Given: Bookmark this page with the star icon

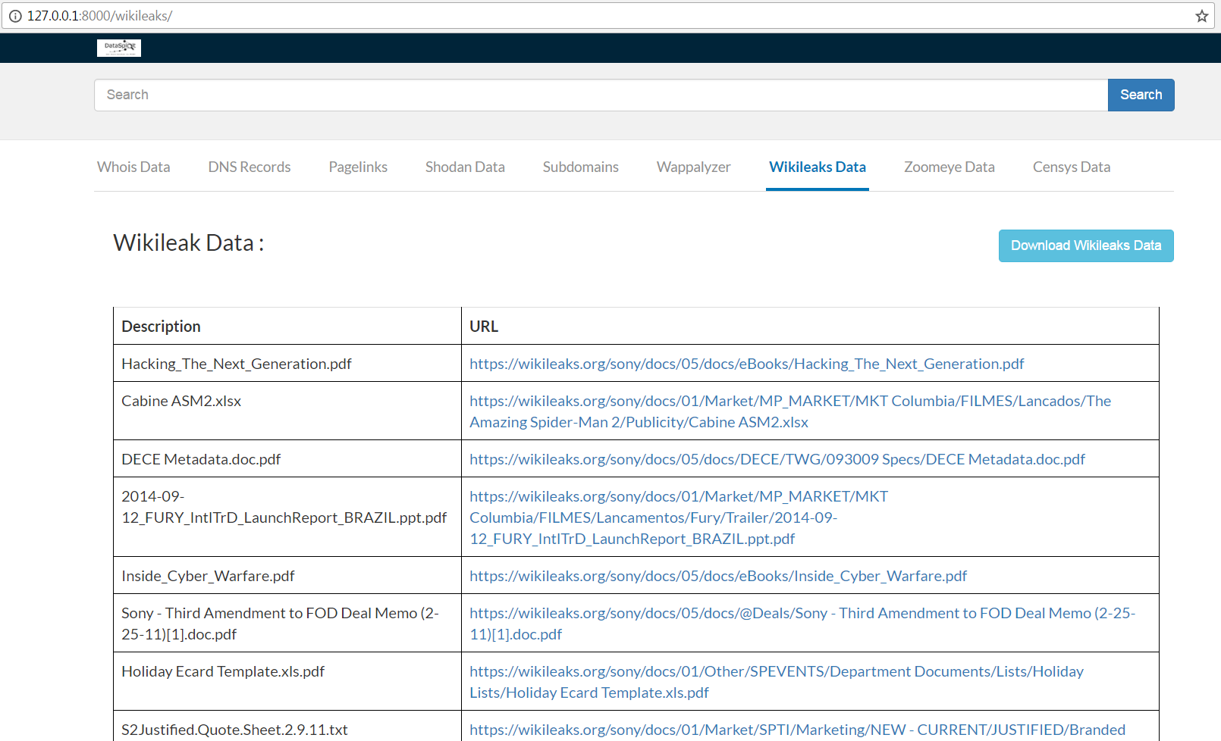Looking at the screenshot, I should coord(1202,16).
